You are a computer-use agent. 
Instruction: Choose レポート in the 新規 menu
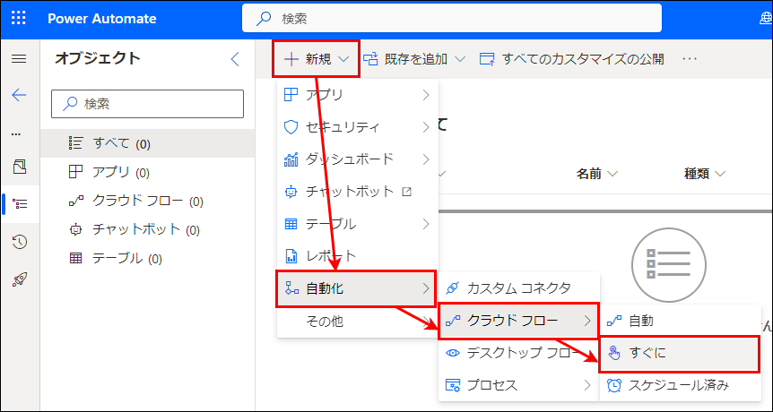[358, 256]
